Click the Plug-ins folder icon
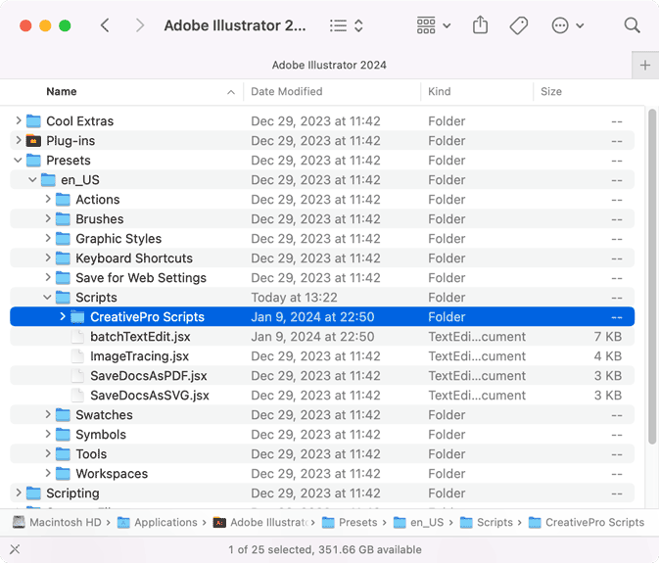 [33, 141]
